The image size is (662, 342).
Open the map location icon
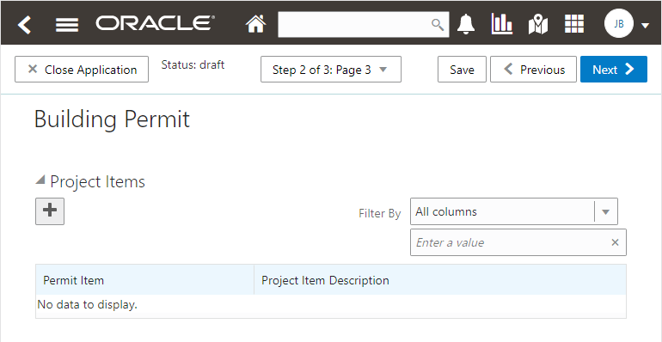pyautogui.click(x=538, y=24)
